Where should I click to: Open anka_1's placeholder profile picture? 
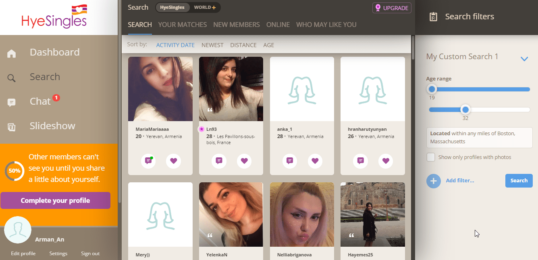tap(302, 89)
